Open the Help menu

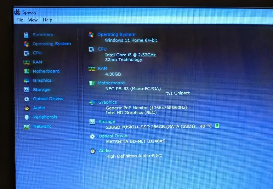coord(48,20)
